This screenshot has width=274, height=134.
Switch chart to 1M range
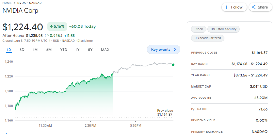click(35, 50)
